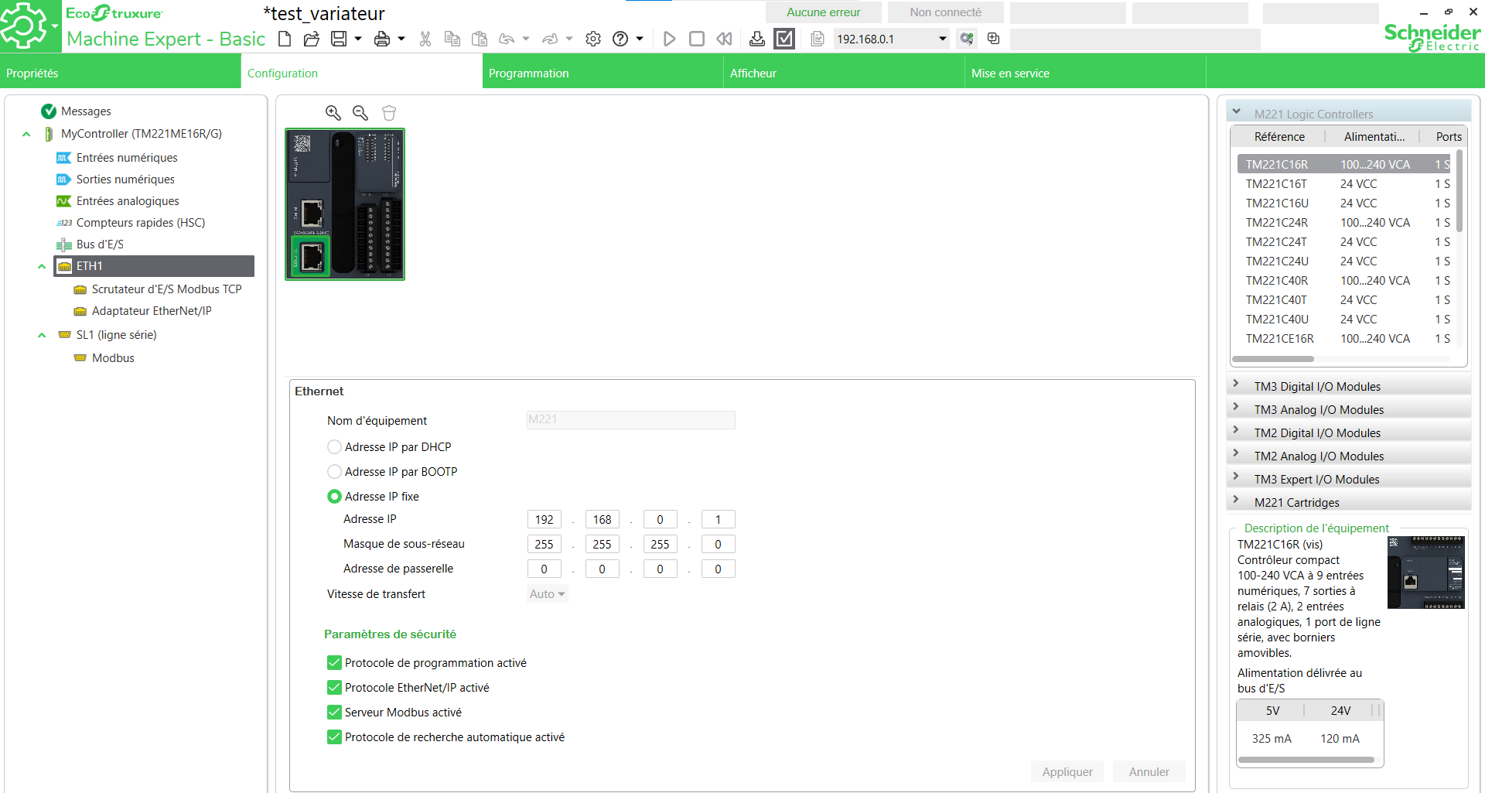The width and height of the screenshot is (1485, 793).
Task: Click the New project icon in toolbar
Action: pyautogui.click(x=285, y=39)
